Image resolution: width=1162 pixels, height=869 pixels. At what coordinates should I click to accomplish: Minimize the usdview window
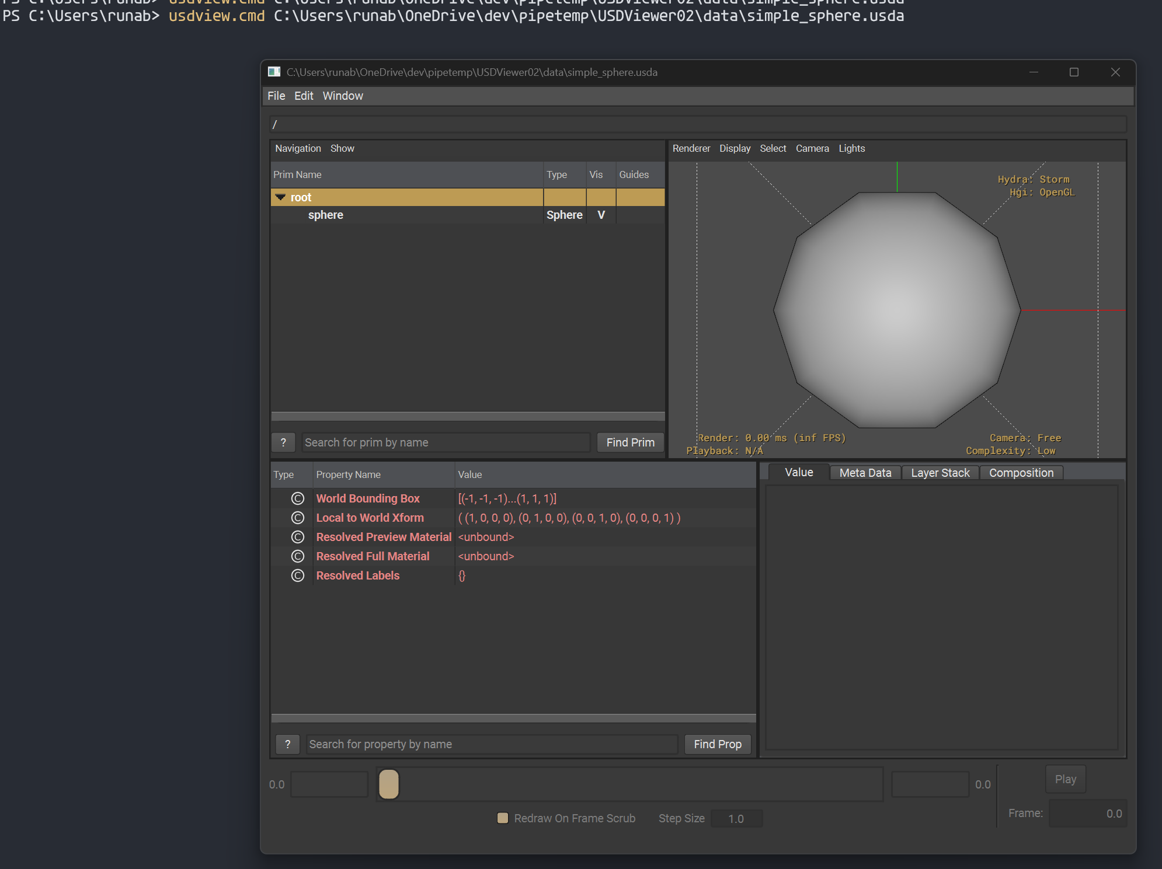point(1034,72)
